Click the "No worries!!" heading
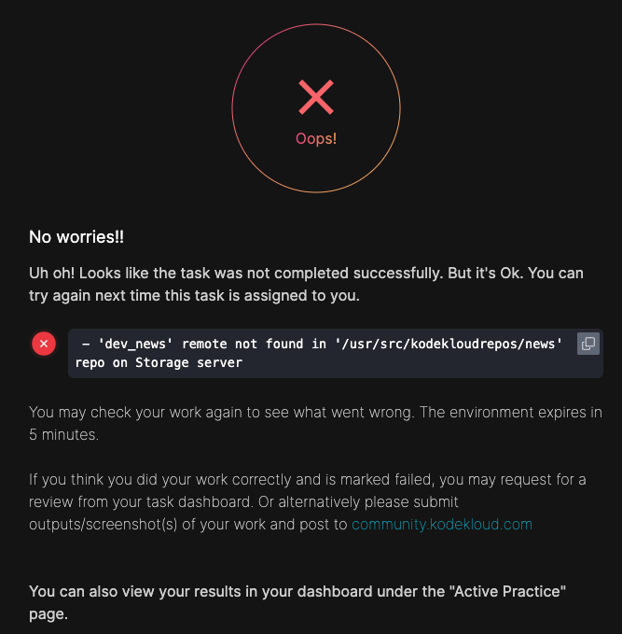This screenshot has height=634, width=622. pos(76,237)
